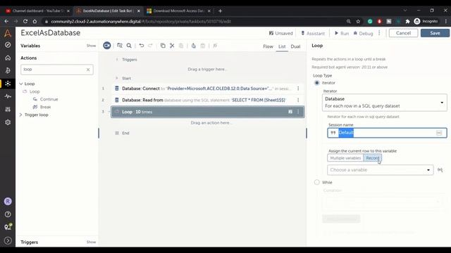The width and height of the screenshot is (451, 253).
Task: Open more options for Database: Read from row
Action: click(298, 100)
